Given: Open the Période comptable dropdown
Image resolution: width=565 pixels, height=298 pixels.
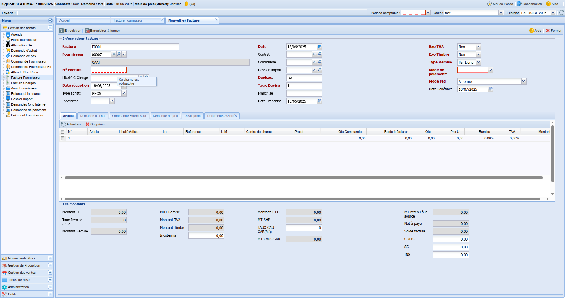Looking at the screenshot, I should pyautogui.click(x=428, y=13).
